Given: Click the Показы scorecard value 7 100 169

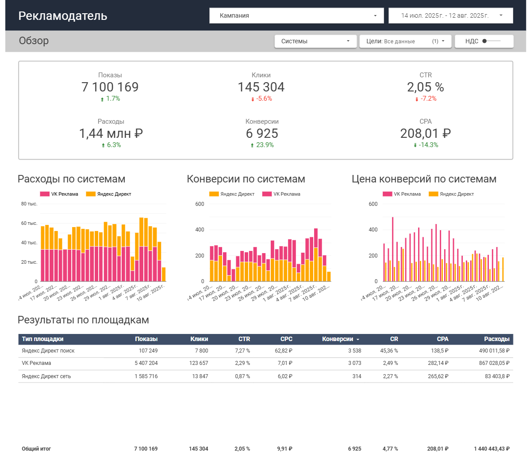Looking at the screenshot, I should [x=110, y=87].
